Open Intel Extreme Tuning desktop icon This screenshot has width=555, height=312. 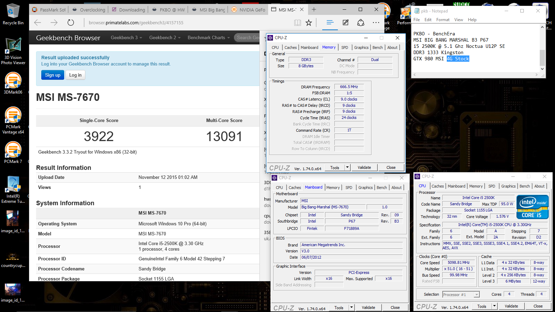pos(13,190)
